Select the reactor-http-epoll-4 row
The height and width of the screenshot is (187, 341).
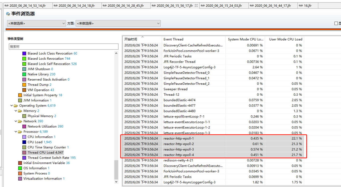[213, 155]
